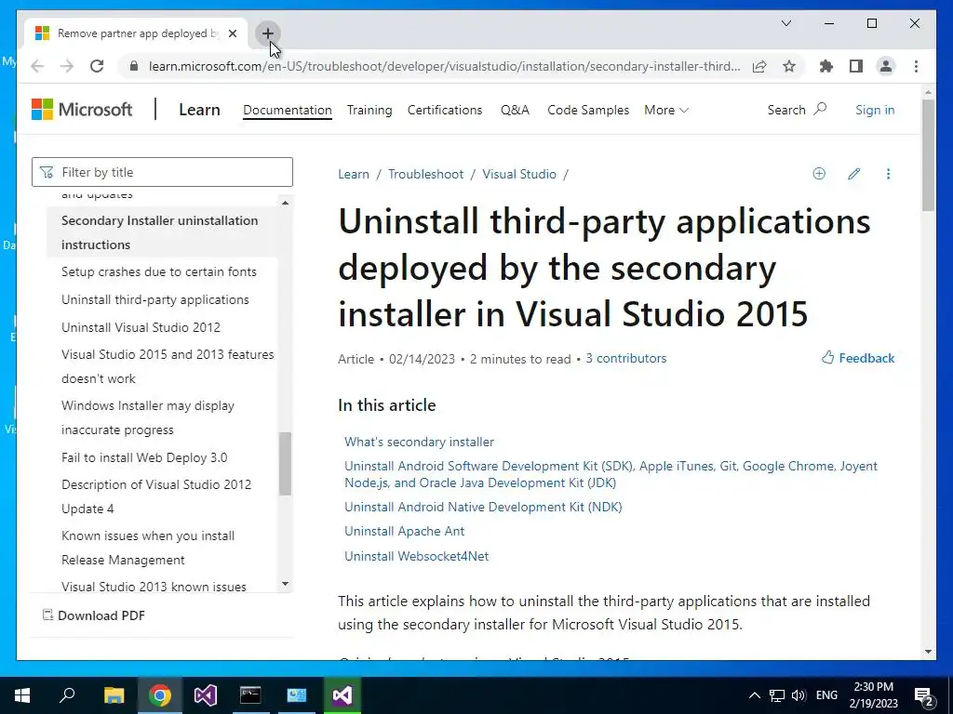Go back to previous page
The image size is (953, 714).
click(37, 66)
